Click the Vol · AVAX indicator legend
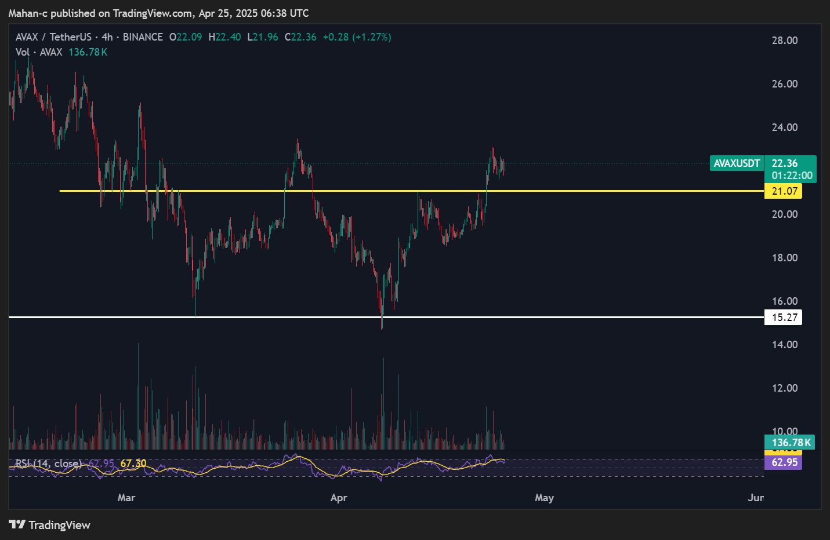The width and height of the screenshot is (830, 540). [39, 52]
